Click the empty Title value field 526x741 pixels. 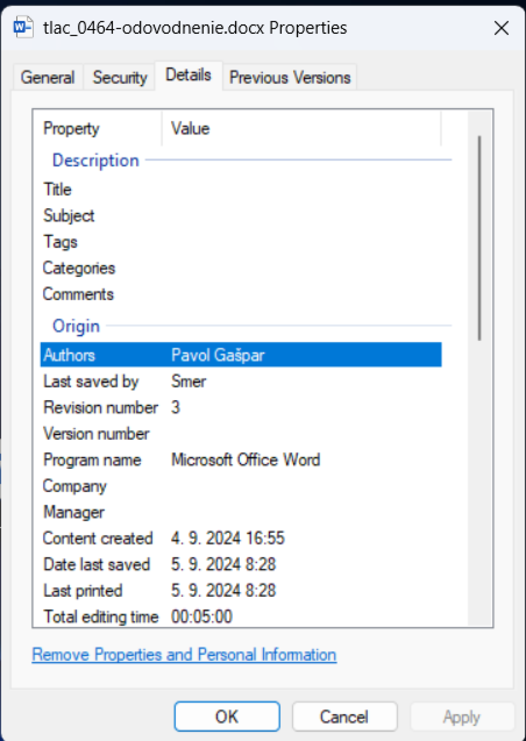pos(302,190)
